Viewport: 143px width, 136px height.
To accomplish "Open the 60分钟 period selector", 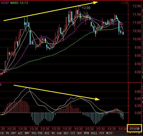I will click(x=135, y=129).
